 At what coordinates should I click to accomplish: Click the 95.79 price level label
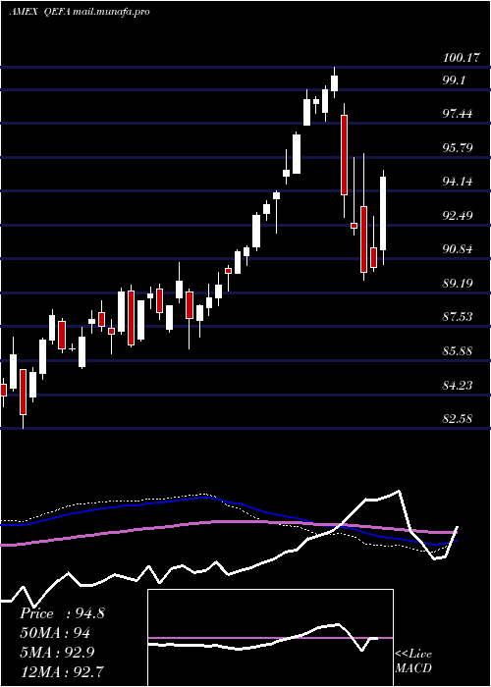pyautogui.click(x=458, y=147)
